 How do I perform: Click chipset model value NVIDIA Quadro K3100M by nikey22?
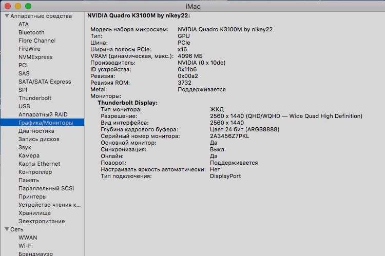(225, 29)
